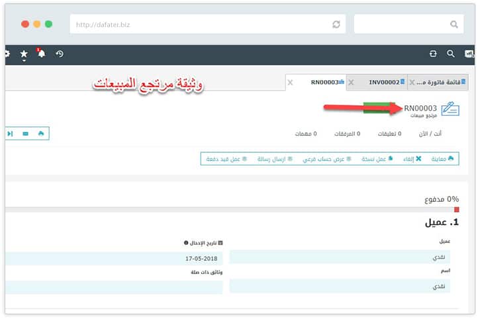The width and height of the screenshot is (480, 321).
Task: Click the refresh sync icon in the app bar
Action: 433,54
